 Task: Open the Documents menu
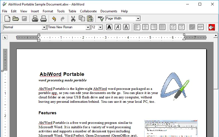click(109, 11)
